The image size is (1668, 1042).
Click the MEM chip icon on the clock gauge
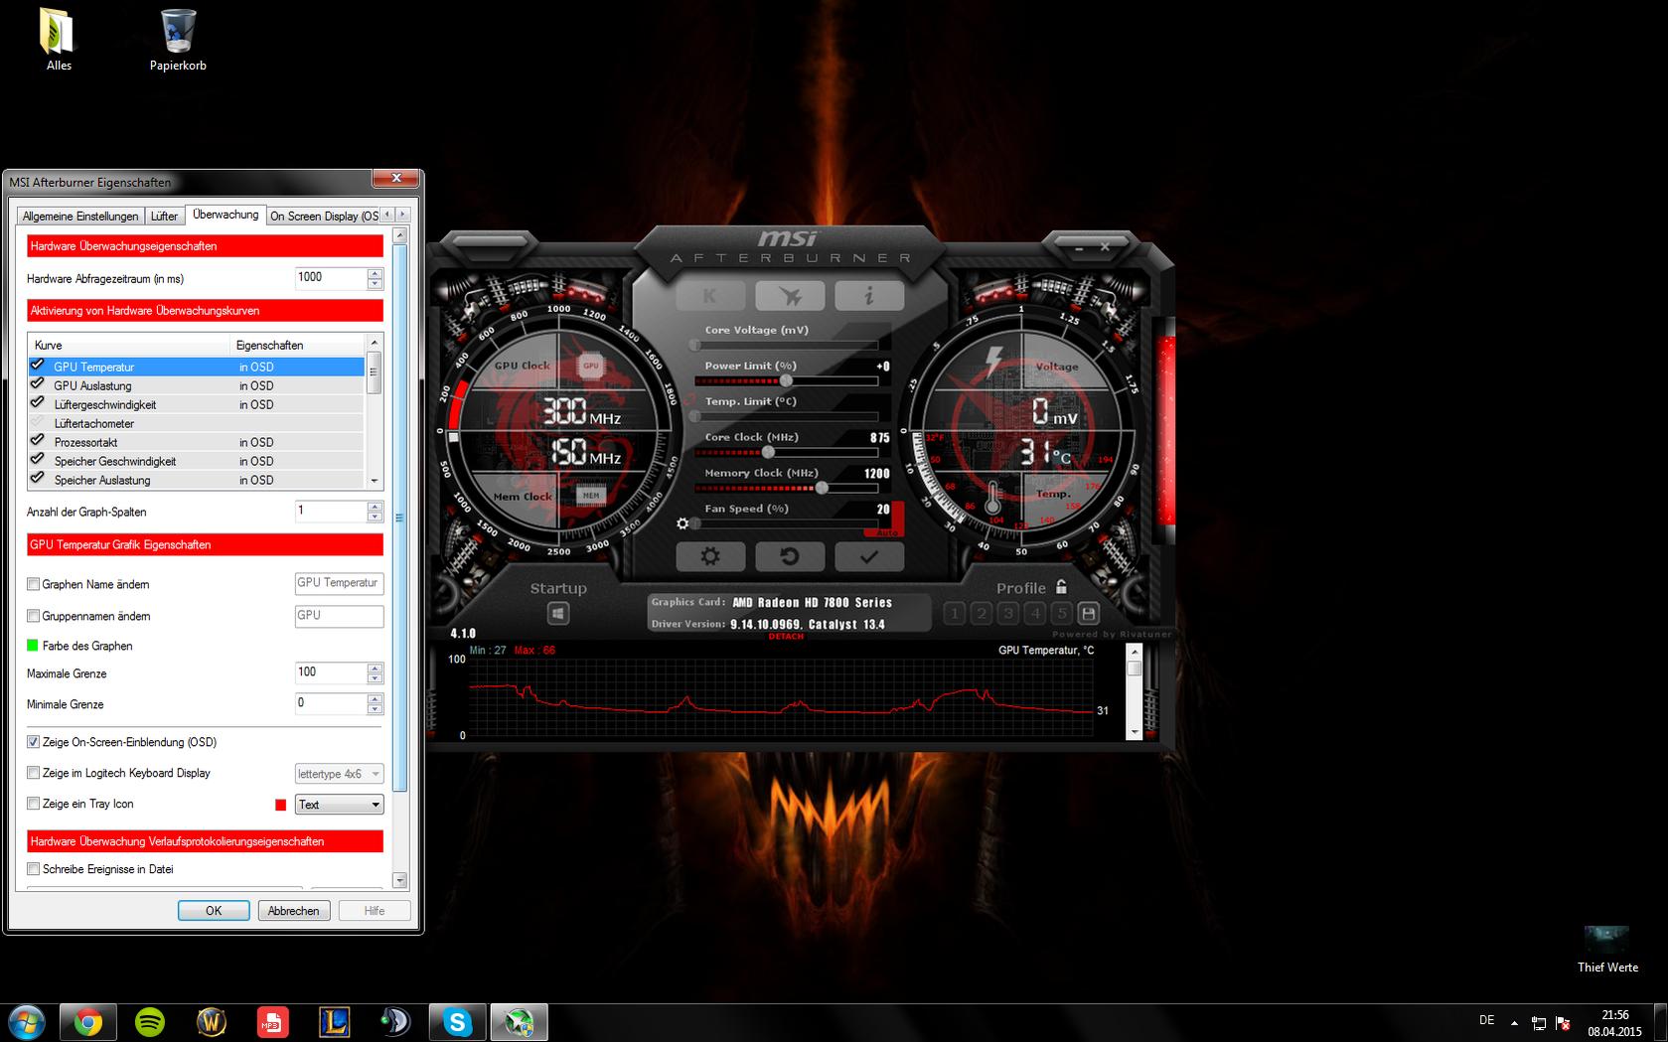click(591, 495)
